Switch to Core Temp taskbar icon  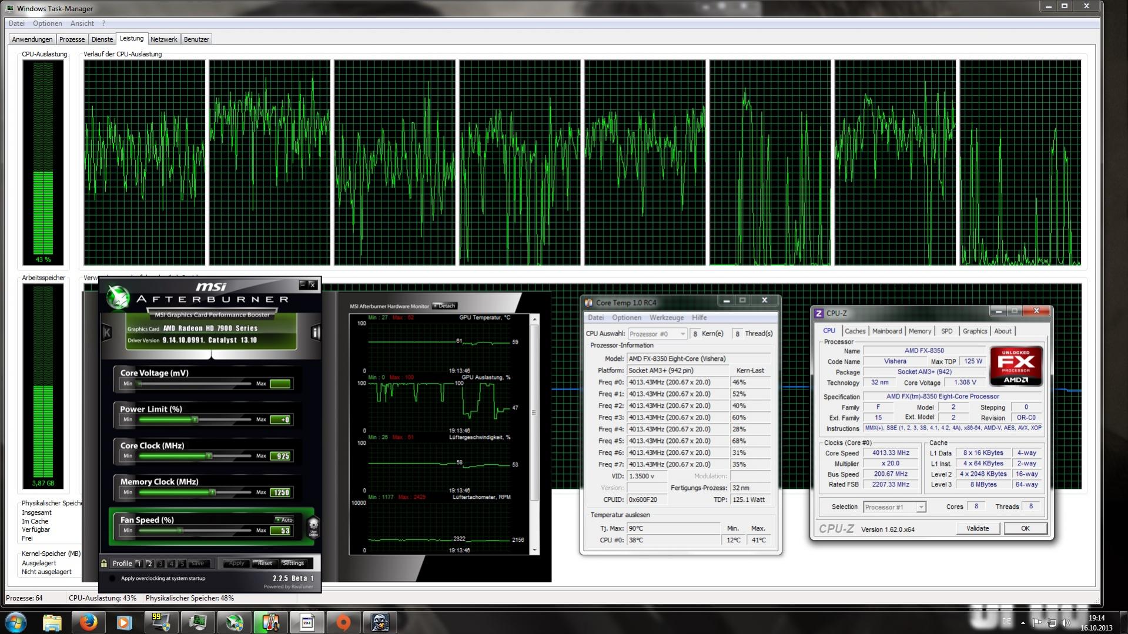coord(270,622)
